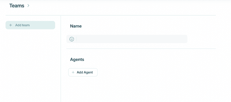231x102 pixels.
Task: Click the Add Agent button
Action: tap(83, 72)
